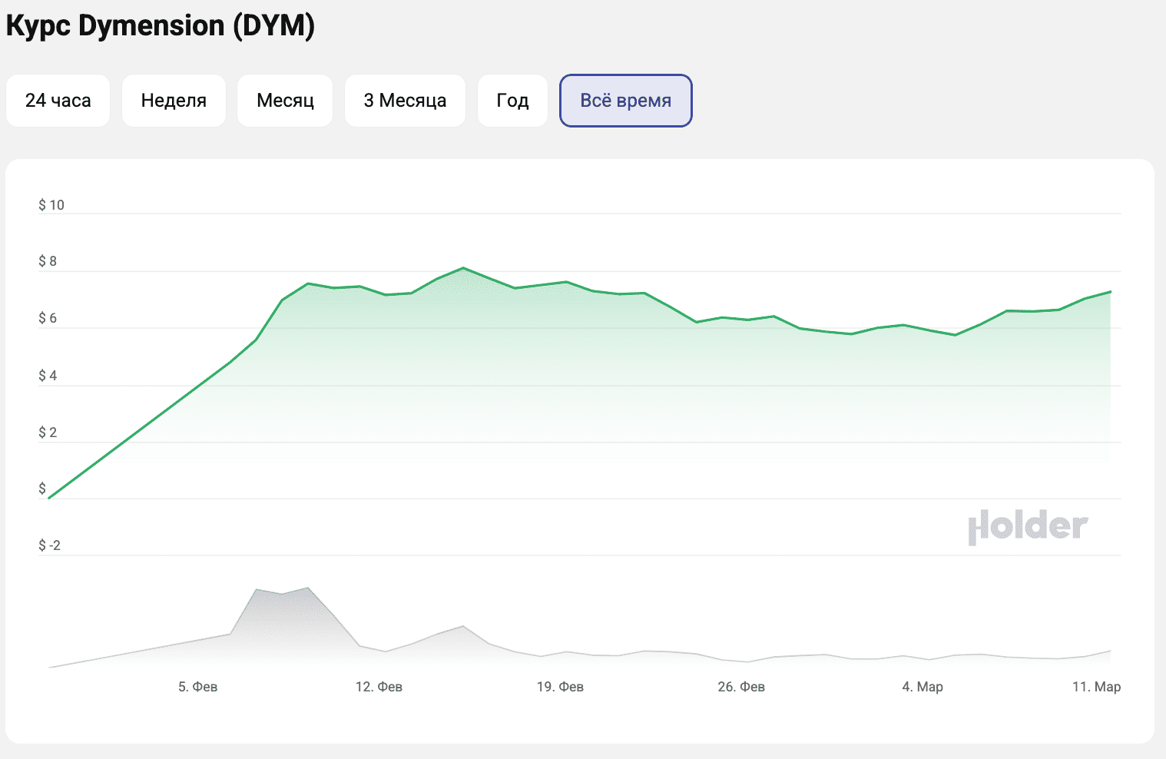Click the price line's rightmost endpoint
This screenshot has width=1166, height=759.
click(1111, 292)
